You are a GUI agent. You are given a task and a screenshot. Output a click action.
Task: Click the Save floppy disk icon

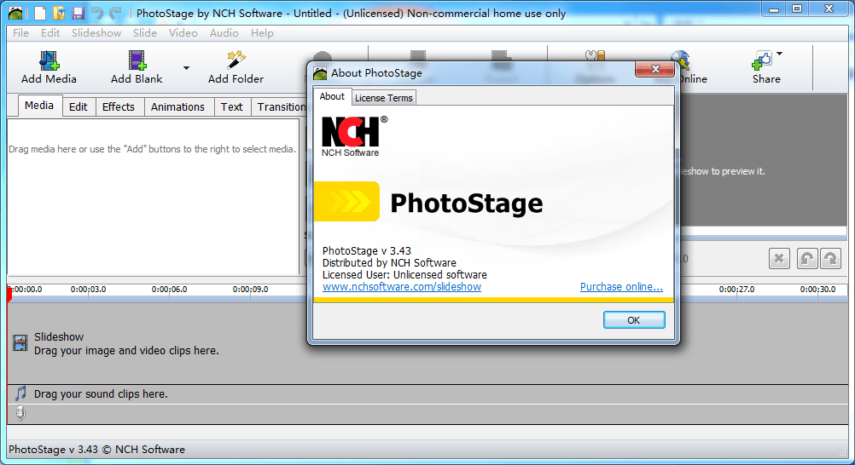coord(78,13)
